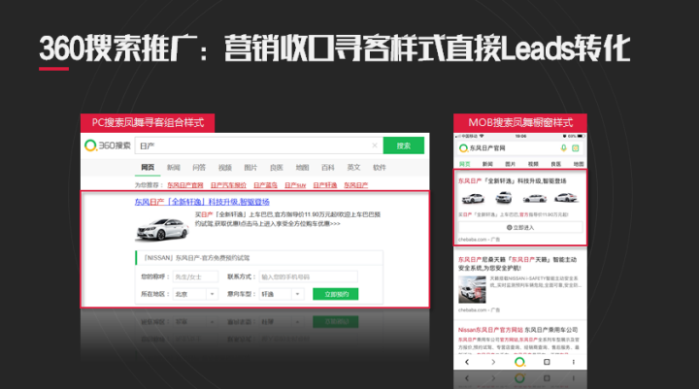Tap the 360 home icon in bottom bar
699x389 pixels.
coord(519,362)
